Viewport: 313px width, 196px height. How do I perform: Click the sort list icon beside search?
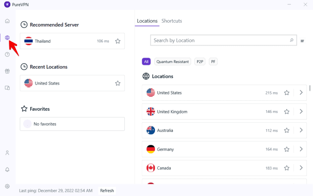click(302, 41)
